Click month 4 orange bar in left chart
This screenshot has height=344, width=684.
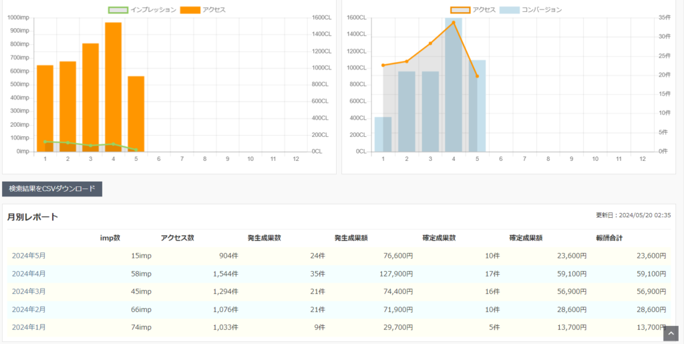(x=113, y=87)
